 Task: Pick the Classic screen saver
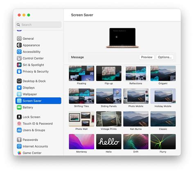pos(163,119)
